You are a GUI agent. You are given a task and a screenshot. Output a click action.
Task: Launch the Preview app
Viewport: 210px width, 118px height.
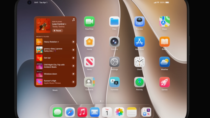[x=140, y=22]
